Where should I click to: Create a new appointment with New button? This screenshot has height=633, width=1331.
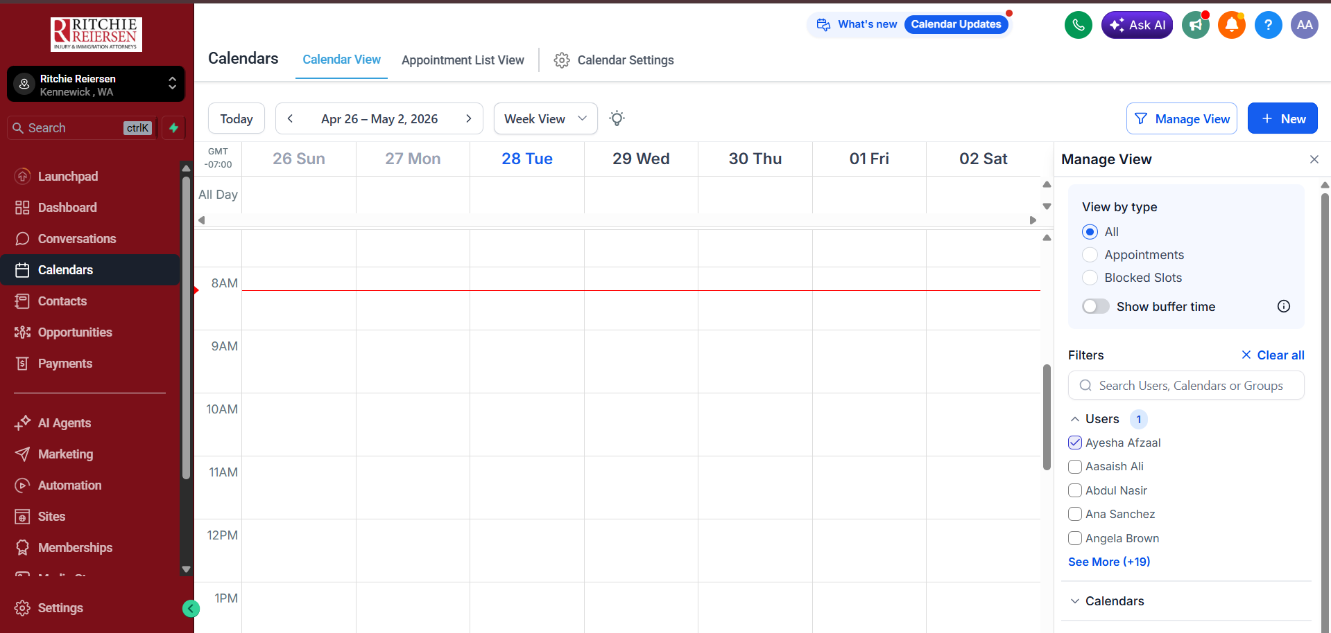point(1282,118)
